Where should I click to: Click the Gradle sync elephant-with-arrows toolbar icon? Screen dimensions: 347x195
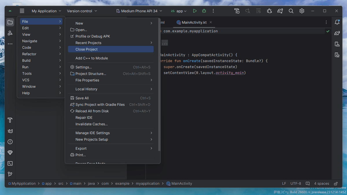(x=280, y=11)
